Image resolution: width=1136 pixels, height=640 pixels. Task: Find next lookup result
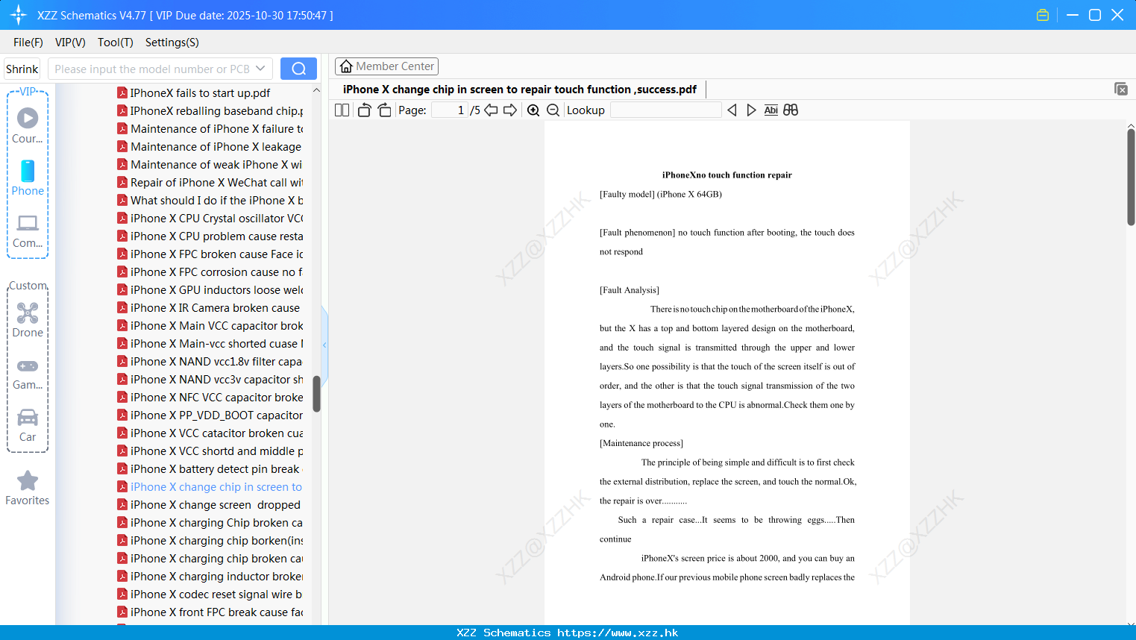click(751, 110)
